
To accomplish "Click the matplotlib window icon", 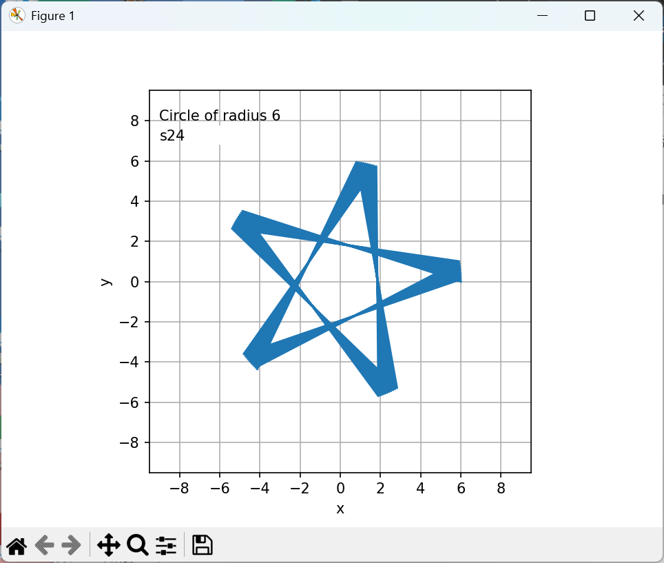I will coord(17,16).
